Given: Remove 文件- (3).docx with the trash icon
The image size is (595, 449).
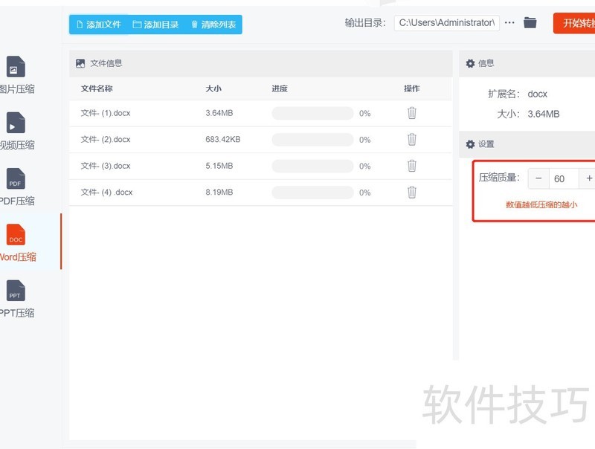Looking at the screenshot, I should pos(411,166).
